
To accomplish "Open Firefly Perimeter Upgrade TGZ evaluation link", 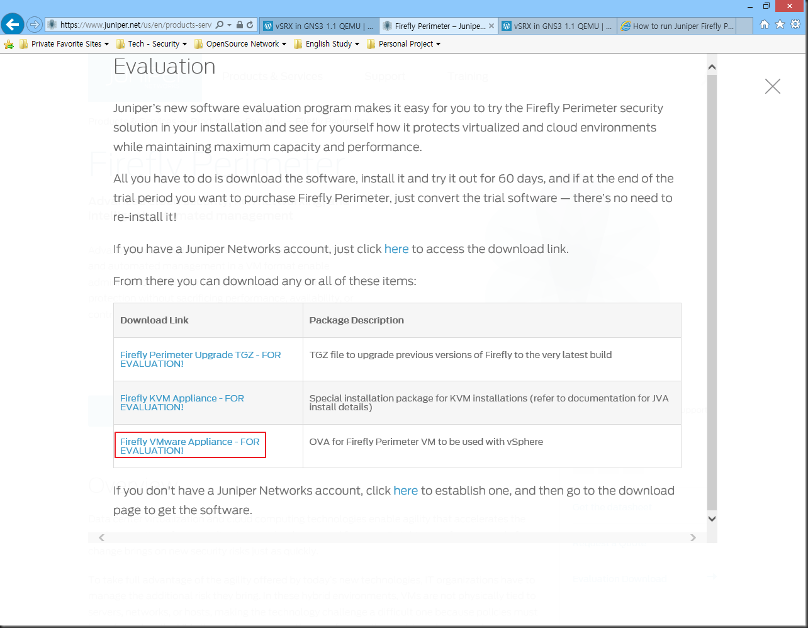I will pyautogui.click(x=200, y=359).
